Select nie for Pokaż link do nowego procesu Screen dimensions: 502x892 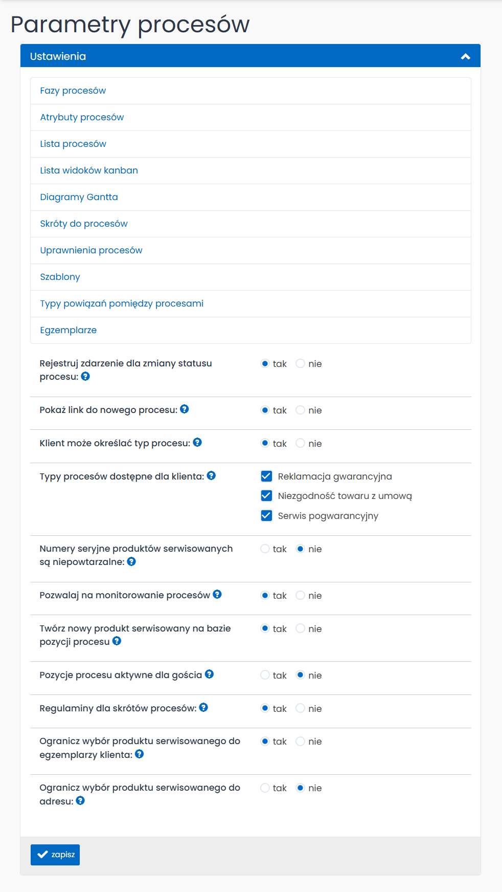pyautogui.click(x=301, y=410)
